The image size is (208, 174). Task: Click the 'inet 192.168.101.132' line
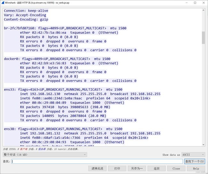click(90, 133)
